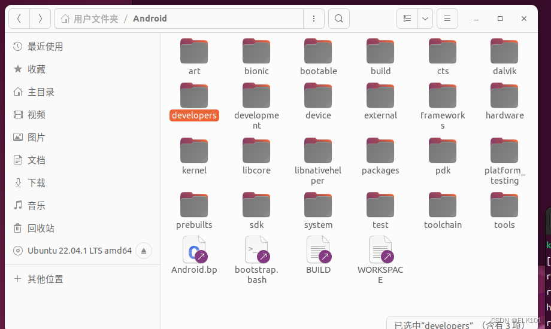Select the pdk folder
This screenshot has width=551, height=329.
443,157
